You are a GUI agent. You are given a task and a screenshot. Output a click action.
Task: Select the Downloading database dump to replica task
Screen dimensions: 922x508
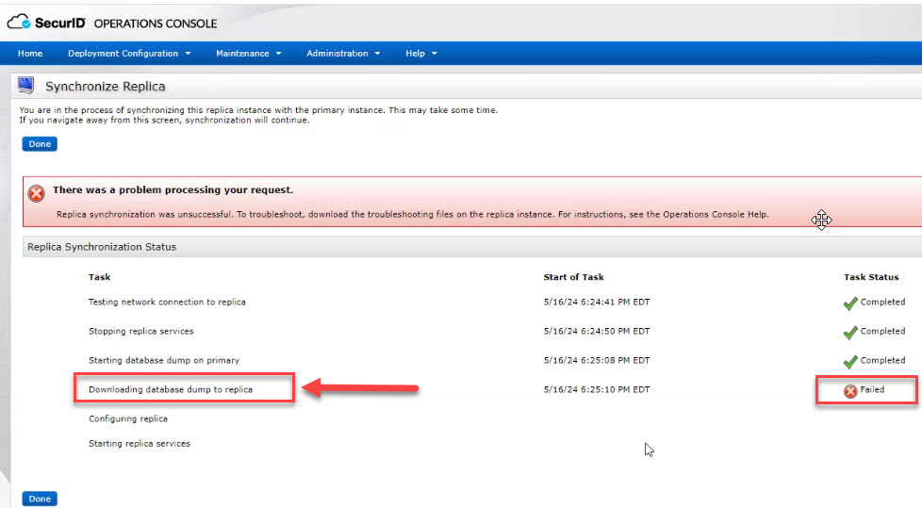(x=171, y=389)
